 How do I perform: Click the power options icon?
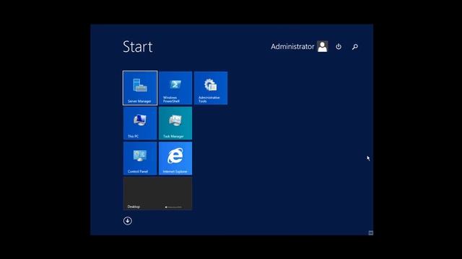[x=339, y=46]
